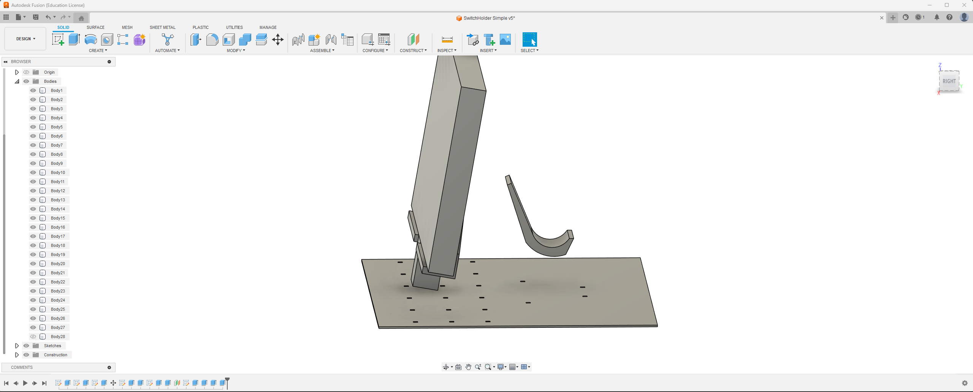Open the data panel grid icon

click(x=6, y=17)
